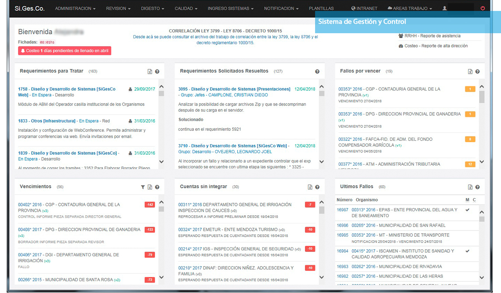The width and height of the screenshot is (501, 293).
Task: Click the red power logout icon
Action: (x=483, y=8)
